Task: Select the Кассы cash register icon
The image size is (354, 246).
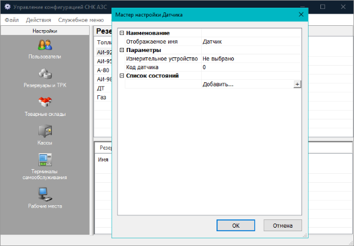Action: [x=45, y=131]
